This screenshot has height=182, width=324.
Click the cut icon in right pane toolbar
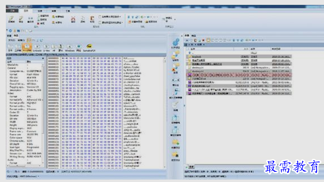(x=187, y=40)
